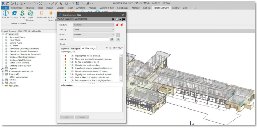
Task: Expand the 'Highlighted walls overlap' warning row
Action: pos(63,65)
